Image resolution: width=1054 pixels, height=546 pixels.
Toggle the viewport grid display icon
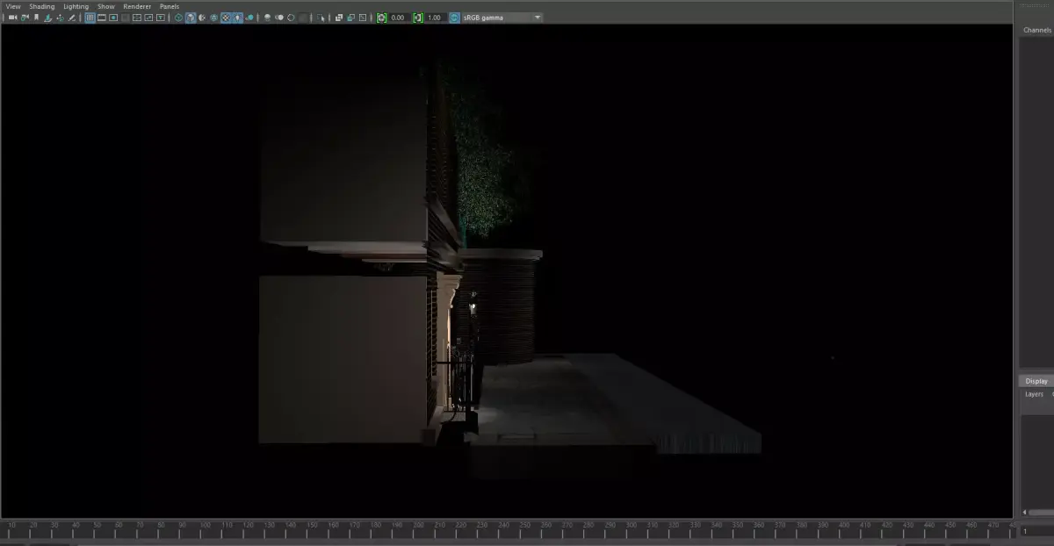click(90, 18)
